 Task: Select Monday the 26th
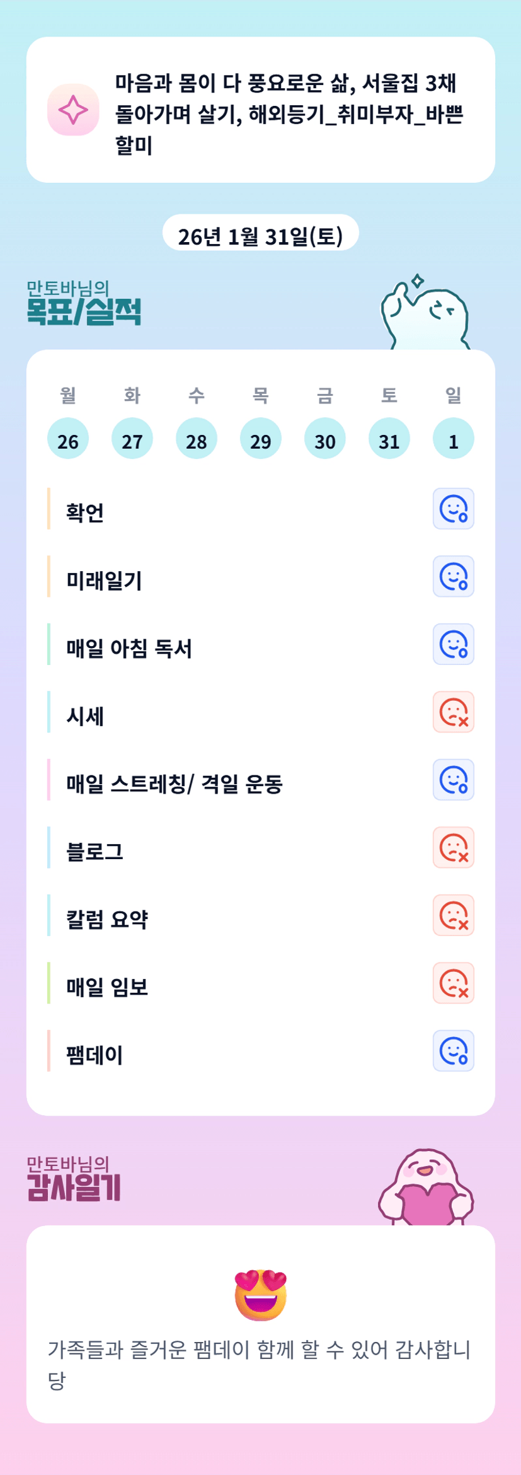pos(68,439)
